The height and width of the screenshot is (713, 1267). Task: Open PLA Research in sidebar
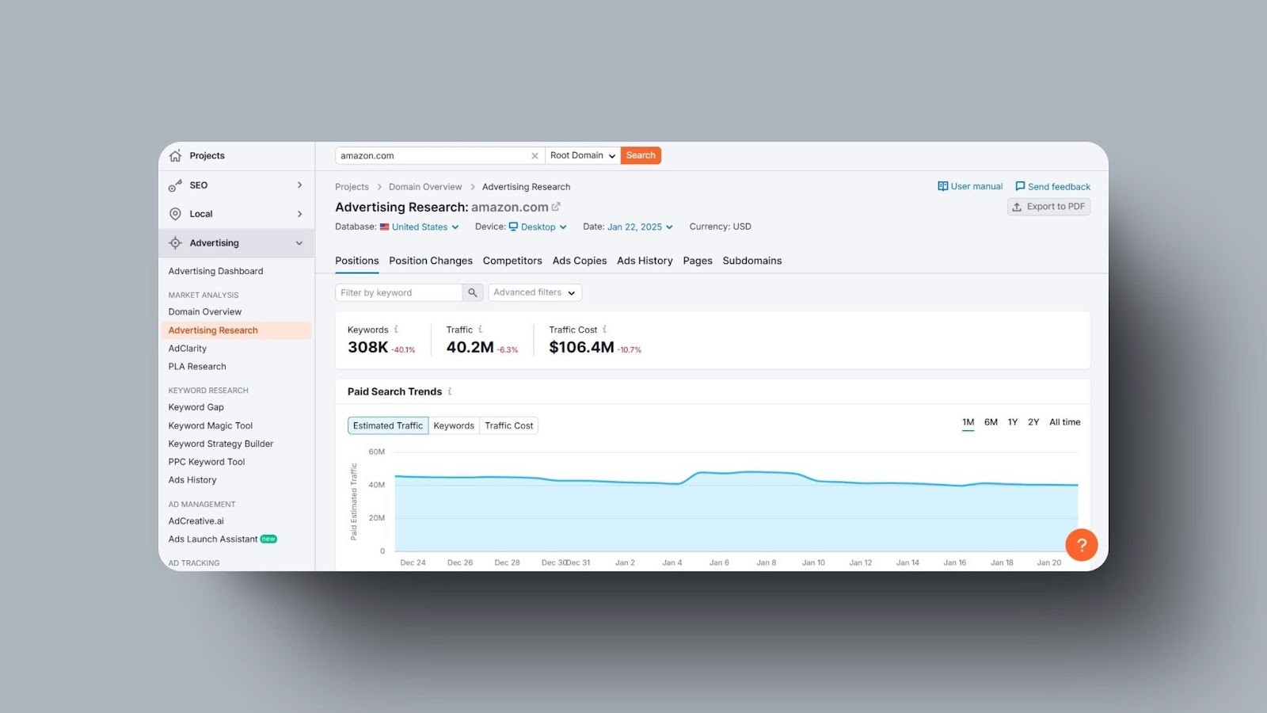coord(197,367)
